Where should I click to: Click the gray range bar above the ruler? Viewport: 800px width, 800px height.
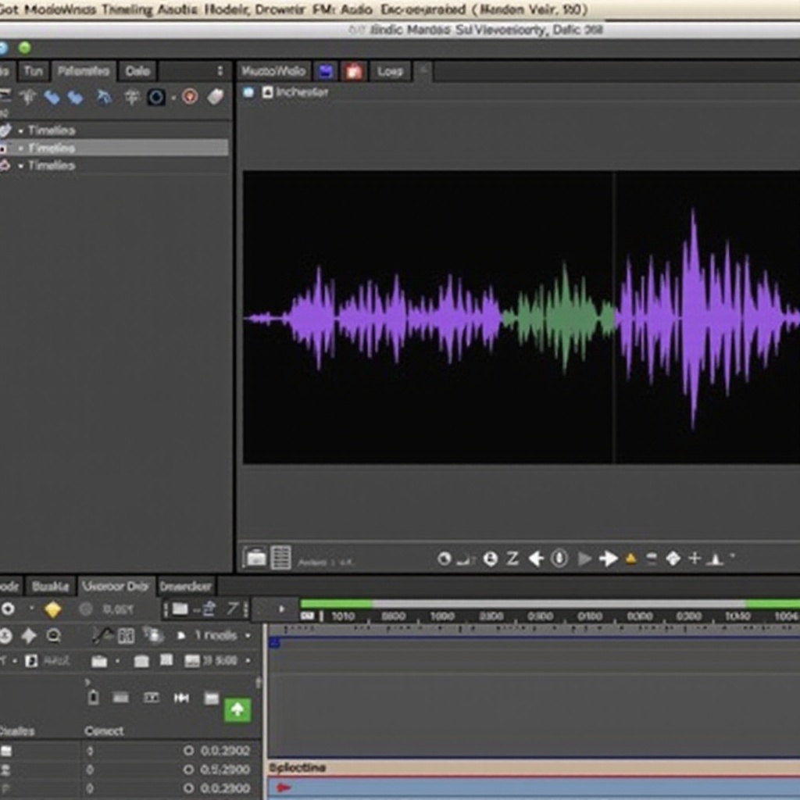[559, 604]
